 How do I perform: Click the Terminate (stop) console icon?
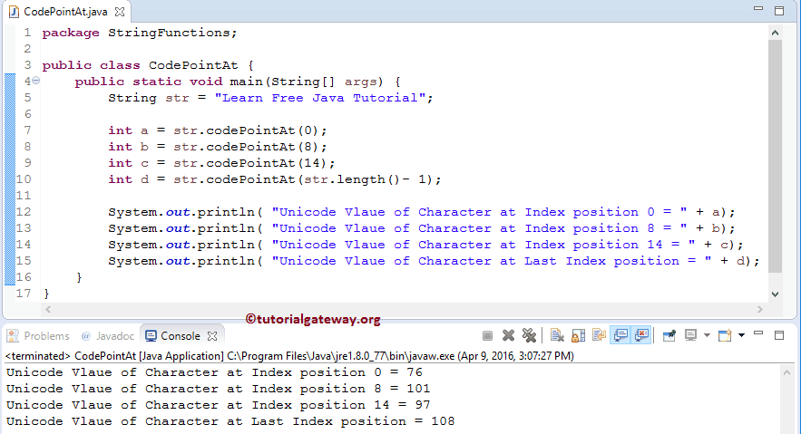coord(487,335)
